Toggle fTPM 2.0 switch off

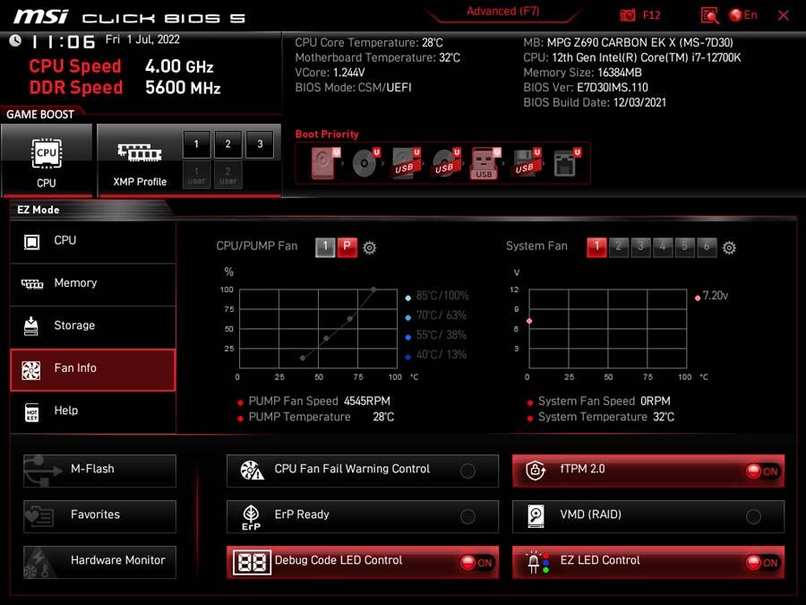(x=763, y=471)
